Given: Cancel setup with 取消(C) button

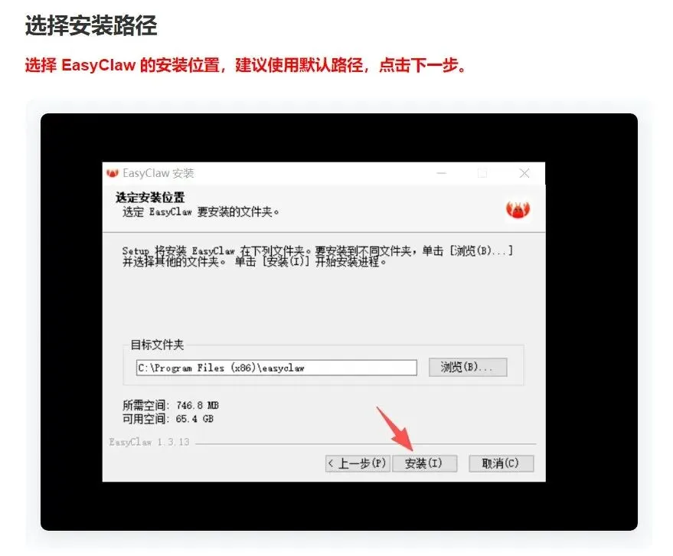Looking at the screenshot, I should 501,463.
